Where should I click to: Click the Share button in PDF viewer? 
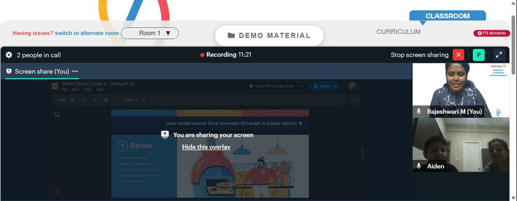[x=321, y=86]
